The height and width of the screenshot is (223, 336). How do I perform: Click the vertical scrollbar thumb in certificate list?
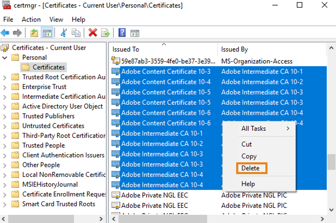[331, 161]
